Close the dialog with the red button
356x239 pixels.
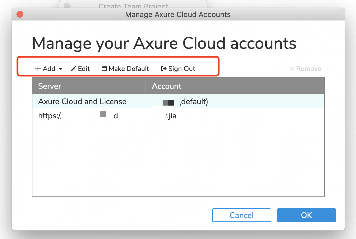[x=20, y=14]
